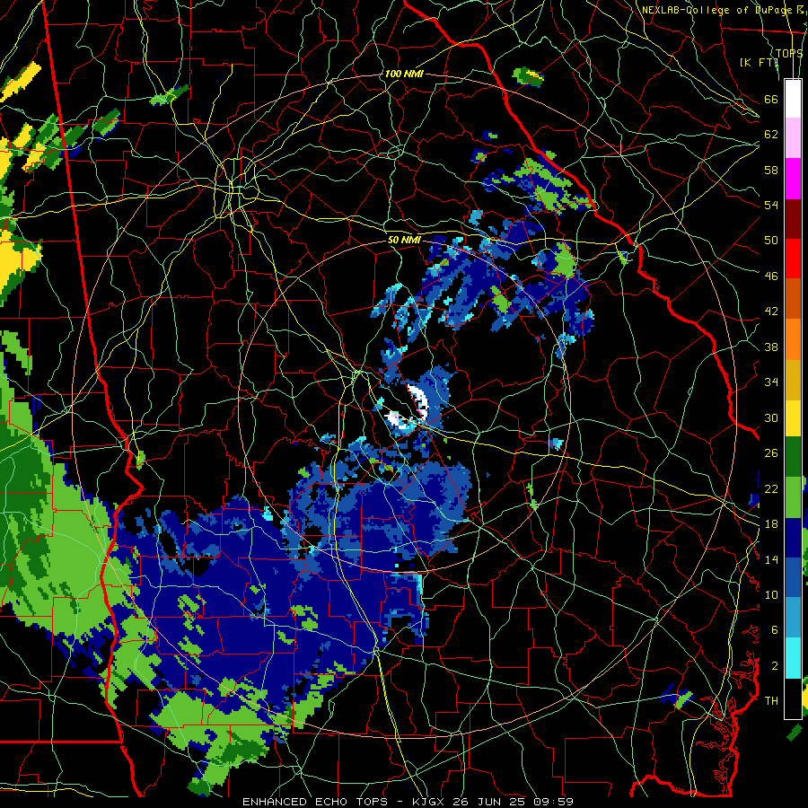
Task: Click the white swatch in the tops legend
Action: point(793,99)
